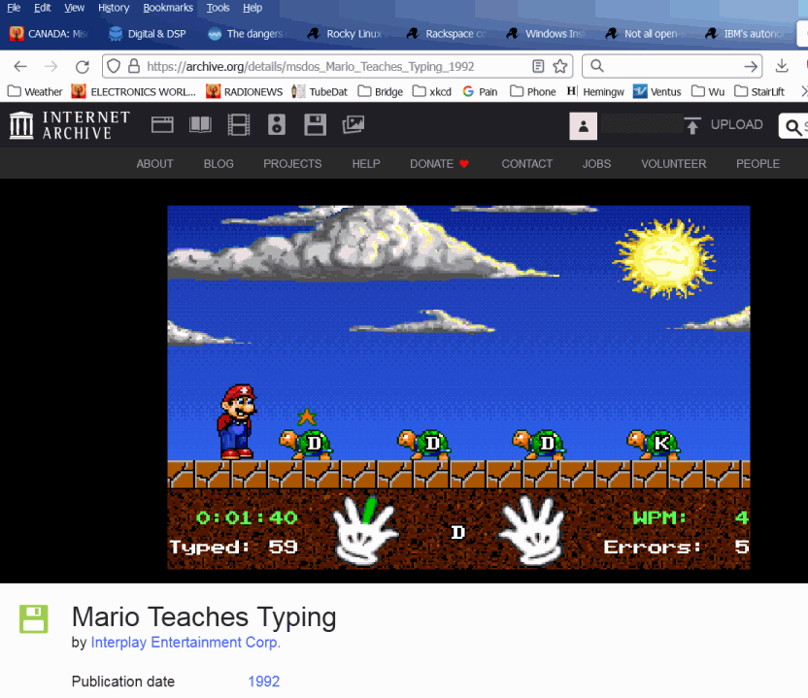The height and width of the screenshot is (698, 808).
Task: Click the browser search box
Action: (x=672, y=66)
